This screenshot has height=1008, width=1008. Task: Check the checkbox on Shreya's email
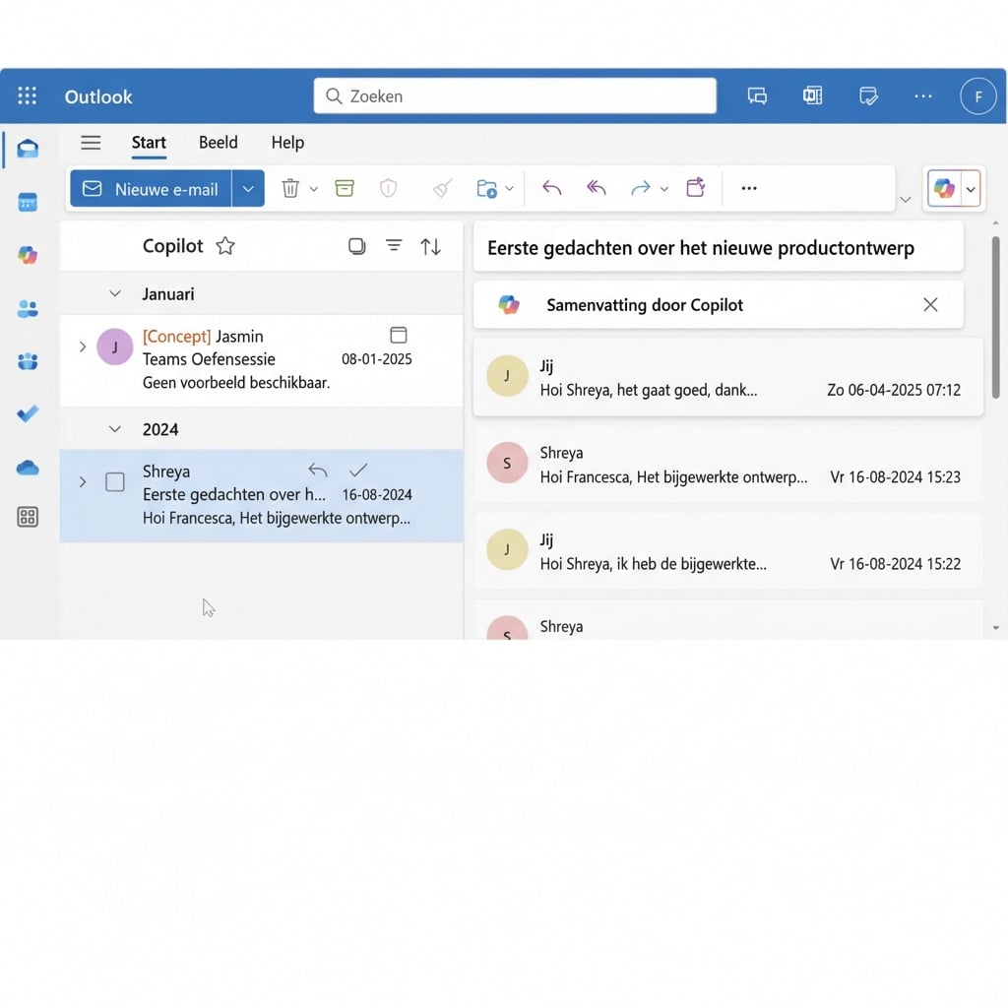coord(114,481)
